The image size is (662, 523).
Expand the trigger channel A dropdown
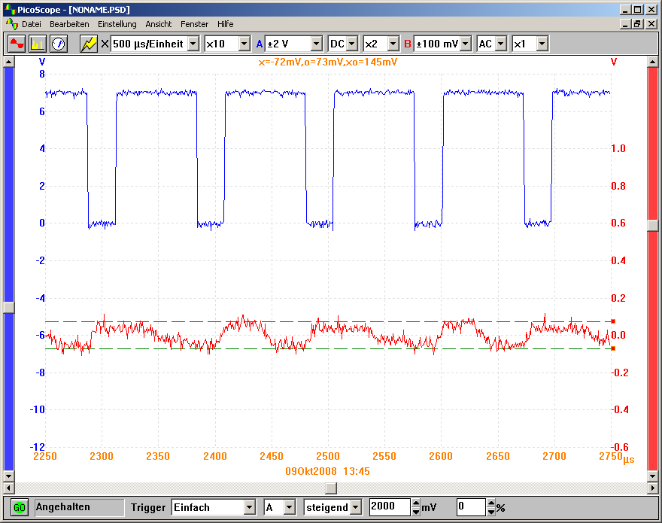[x=289, y=507]
